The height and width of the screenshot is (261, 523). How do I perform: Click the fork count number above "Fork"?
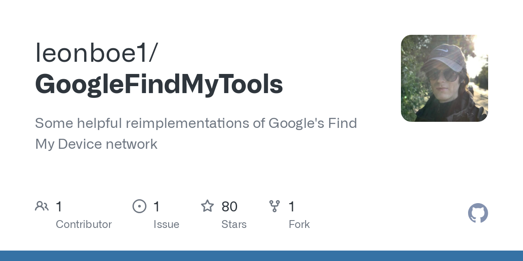(292, 207)
